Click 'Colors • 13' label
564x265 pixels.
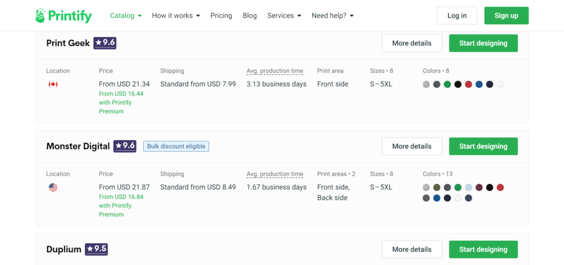click(x=438, y=174)
